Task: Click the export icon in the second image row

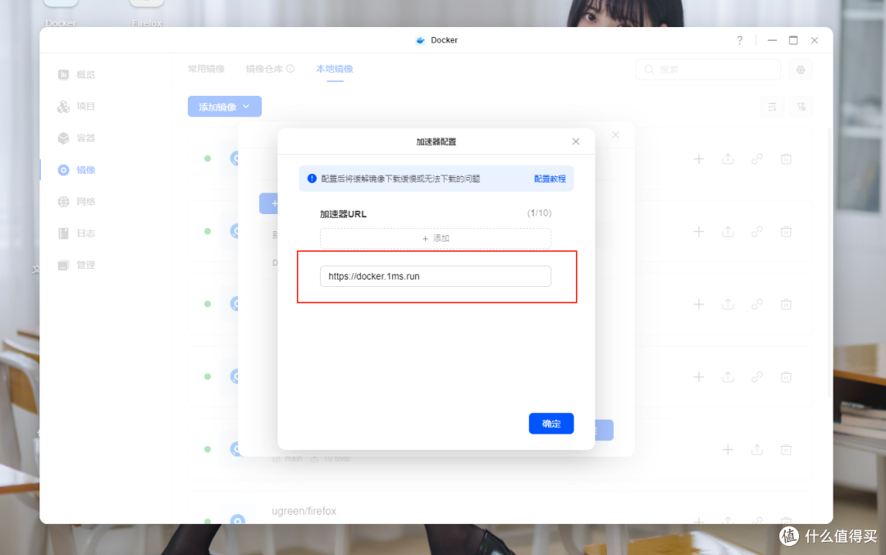Action: point(728,231)
